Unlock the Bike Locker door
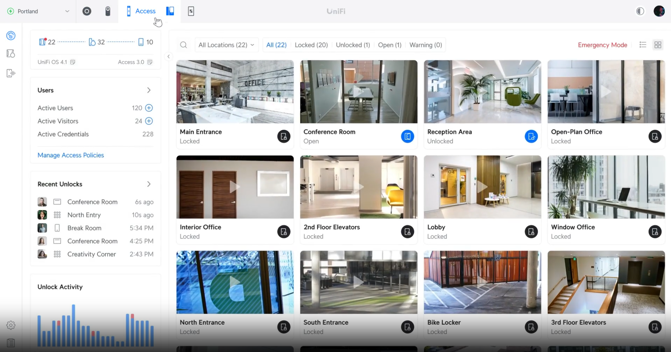The height and width of the screenshot is (352, 671). tap(531, 327)
